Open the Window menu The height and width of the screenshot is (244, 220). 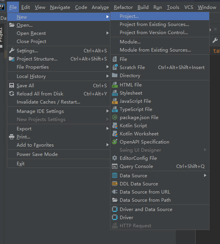pos(207,7)
